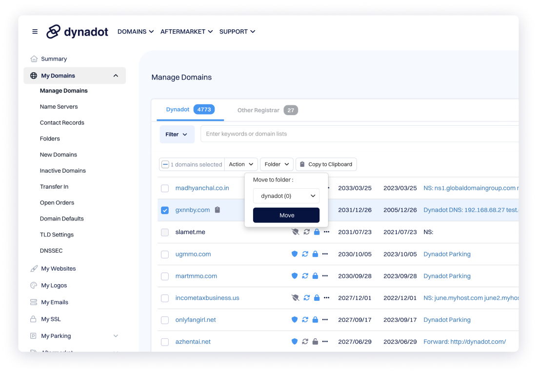Open the dynadot (0) folder dropdown

click(x=286, y=196)
